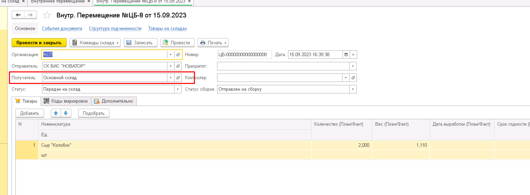This screenshot has width=530, height=195.
Task: Open Контролер record with the open icon
Action: (x=353, y=78)
